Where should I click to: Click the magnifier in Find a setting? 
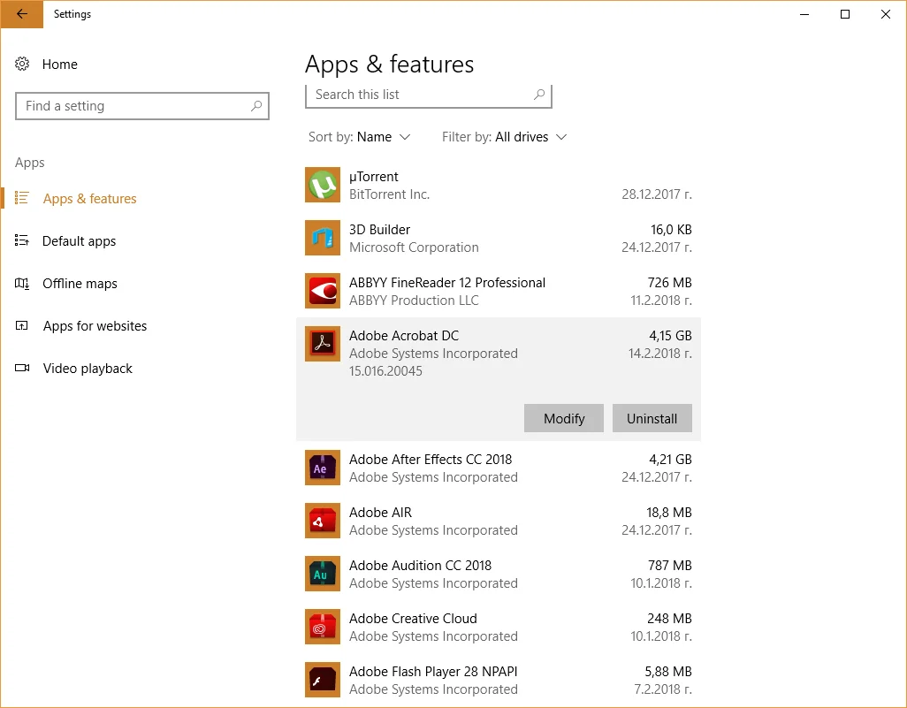tap(255, 106)
